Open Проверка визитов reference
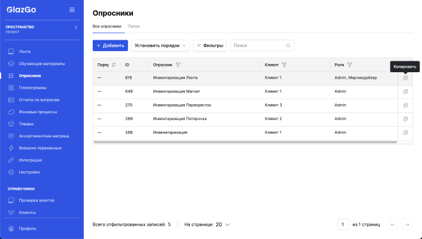This screenshot has height=239, width=422. [x=36, y=200]
